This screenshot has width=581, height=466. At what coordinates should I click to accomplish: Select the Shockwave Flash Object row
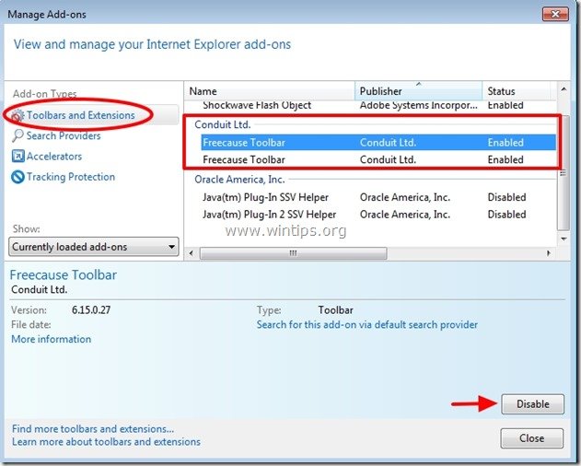pos(378,105)
